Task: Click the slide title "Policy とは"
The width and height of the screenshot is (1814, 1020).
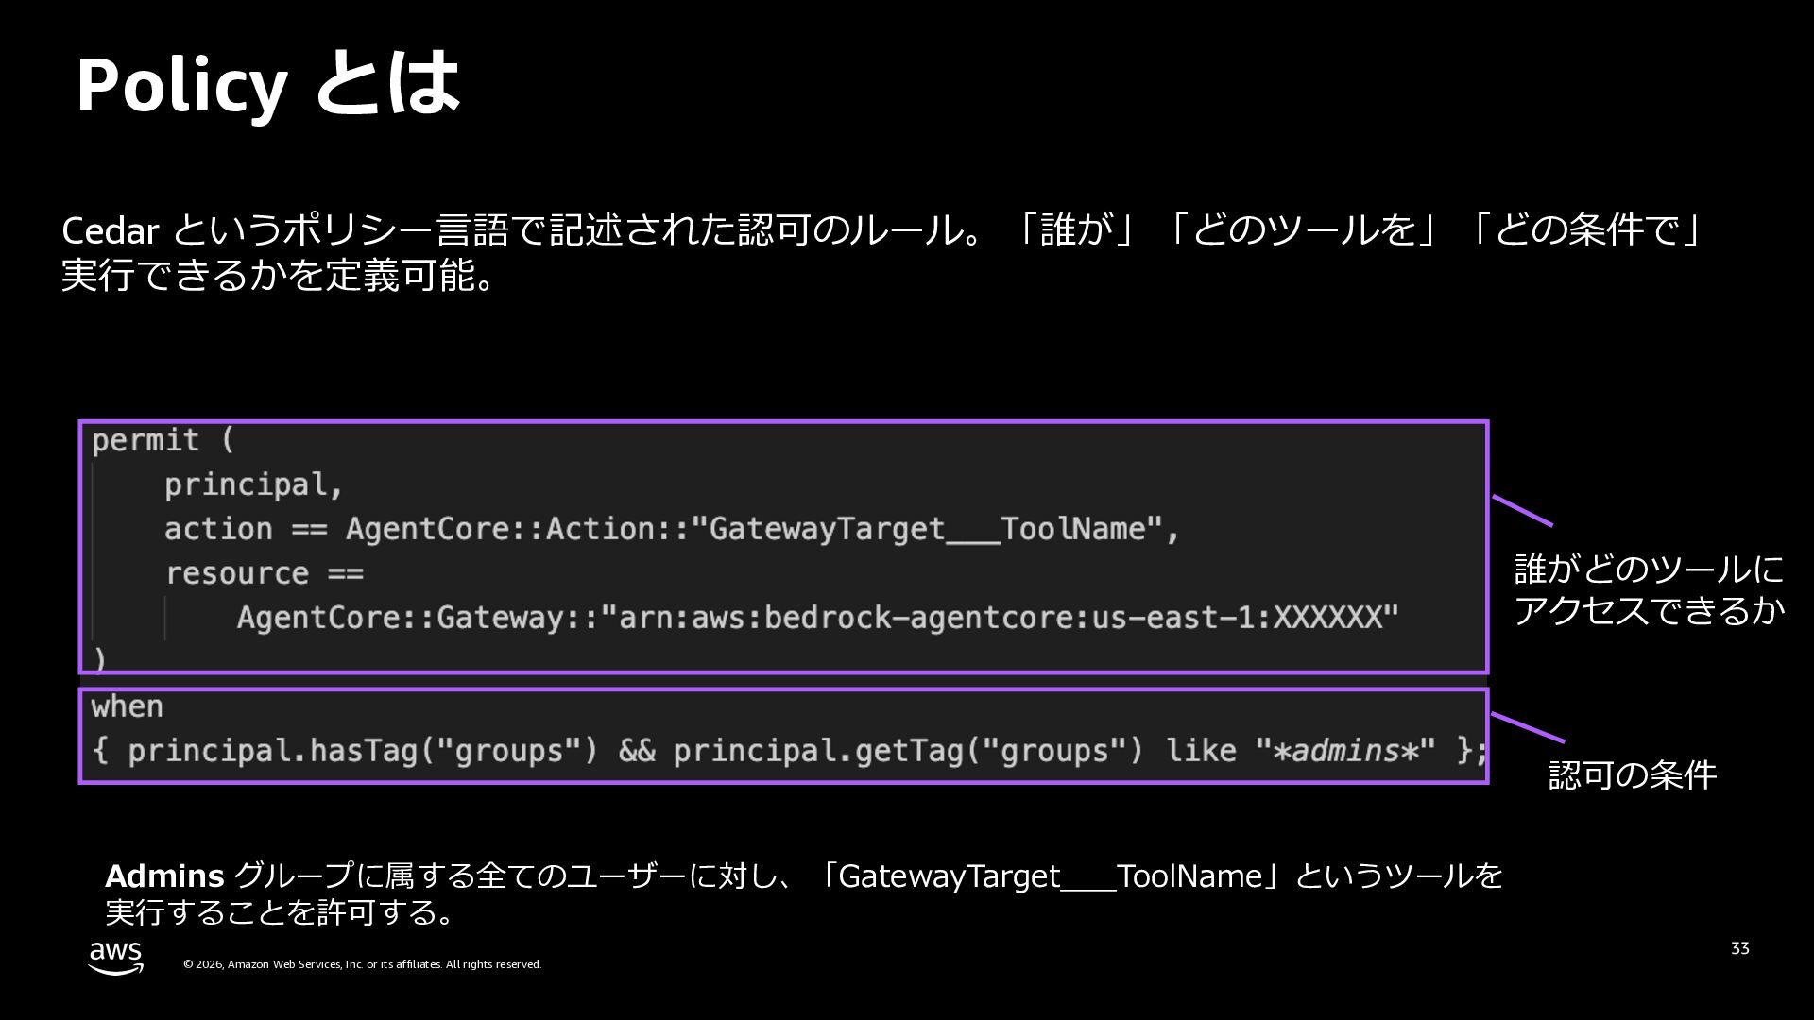Action: coord(267,85)
